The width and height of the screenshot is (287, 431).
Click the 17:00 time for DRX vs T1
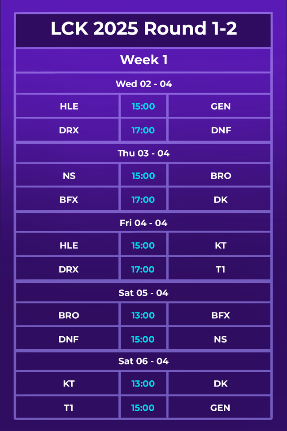coord(143,269)
